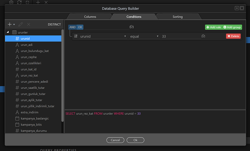
Task: Select urun_rez_kat column in list
Action: [30, 75]
